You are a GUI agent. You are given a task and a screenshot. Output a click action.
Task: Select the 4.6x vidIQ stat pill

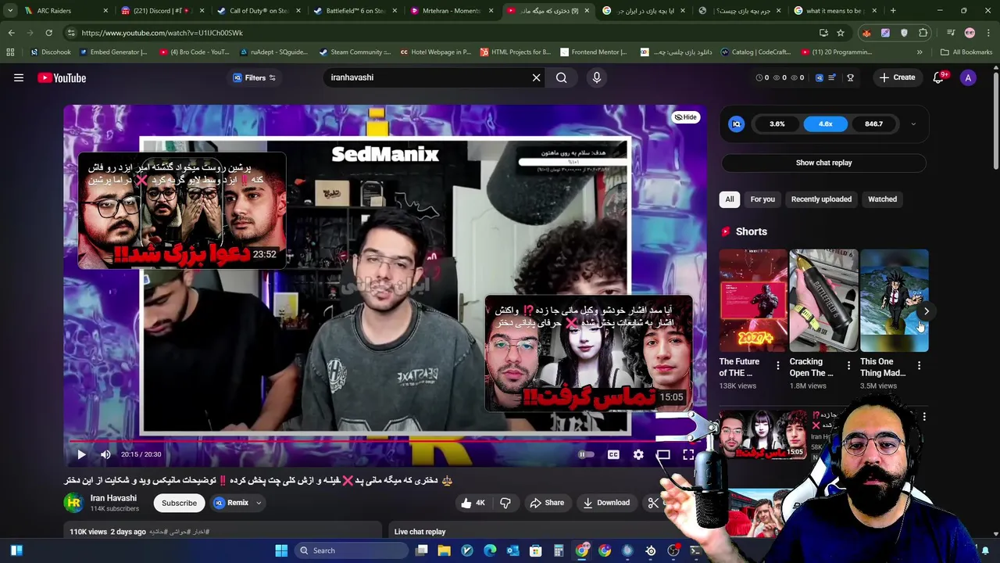click(x=825, y=124)
